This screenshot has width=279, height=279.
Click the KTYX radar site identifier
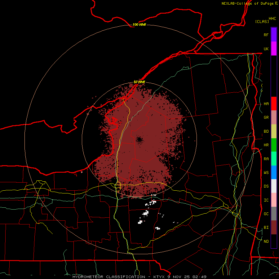pos(159,277)
